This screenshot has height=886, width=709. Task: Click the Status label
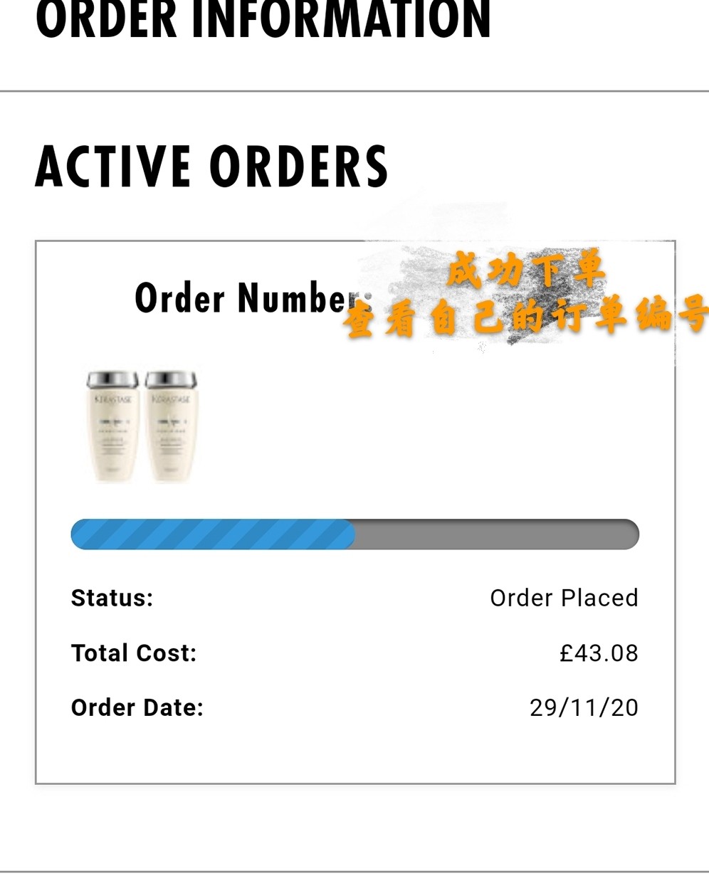[112, 598]
